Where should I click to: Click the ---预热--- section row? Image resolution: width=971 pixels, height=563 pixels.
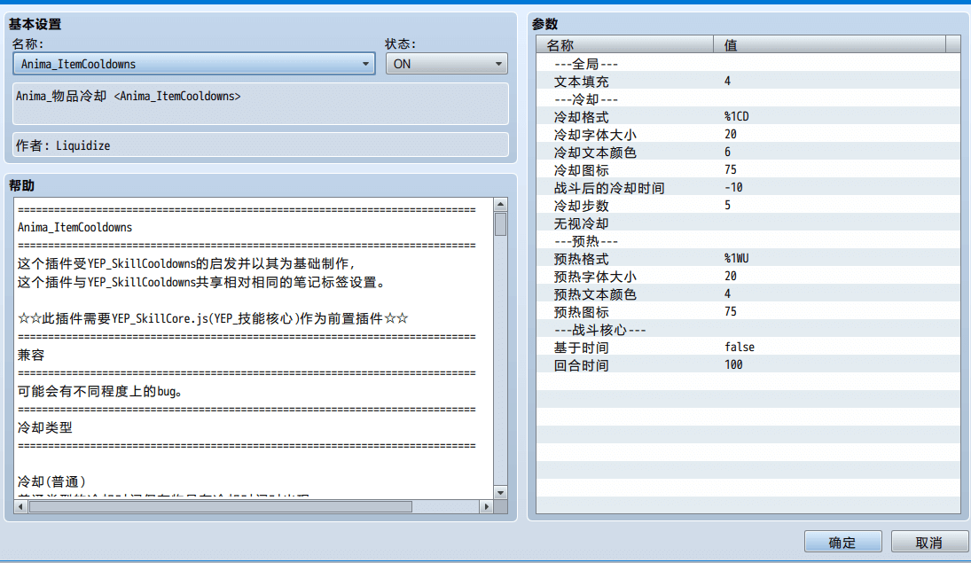pos(748,241)
